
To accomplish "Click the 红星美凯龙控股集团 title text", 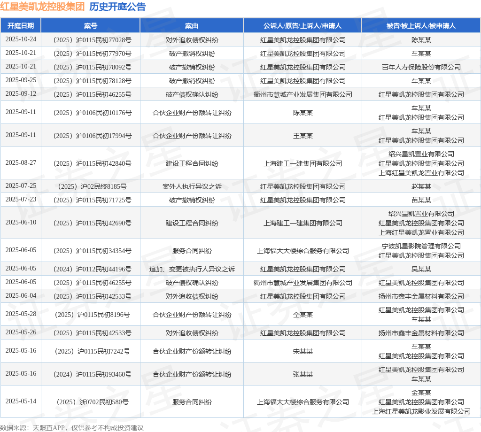I will tap(42, 7).
